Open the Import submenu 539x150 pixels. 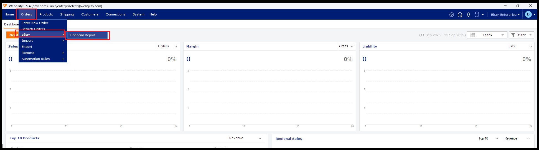tap(43, 41)
